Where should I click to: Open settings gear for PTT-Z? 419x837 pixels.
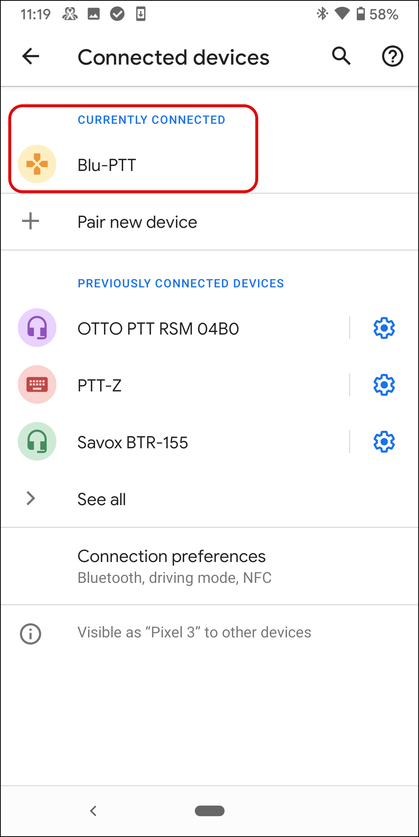(384, 385)
